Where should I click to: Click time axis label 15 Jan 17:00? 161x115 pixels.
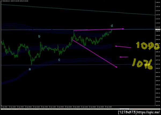coord(44,107)
